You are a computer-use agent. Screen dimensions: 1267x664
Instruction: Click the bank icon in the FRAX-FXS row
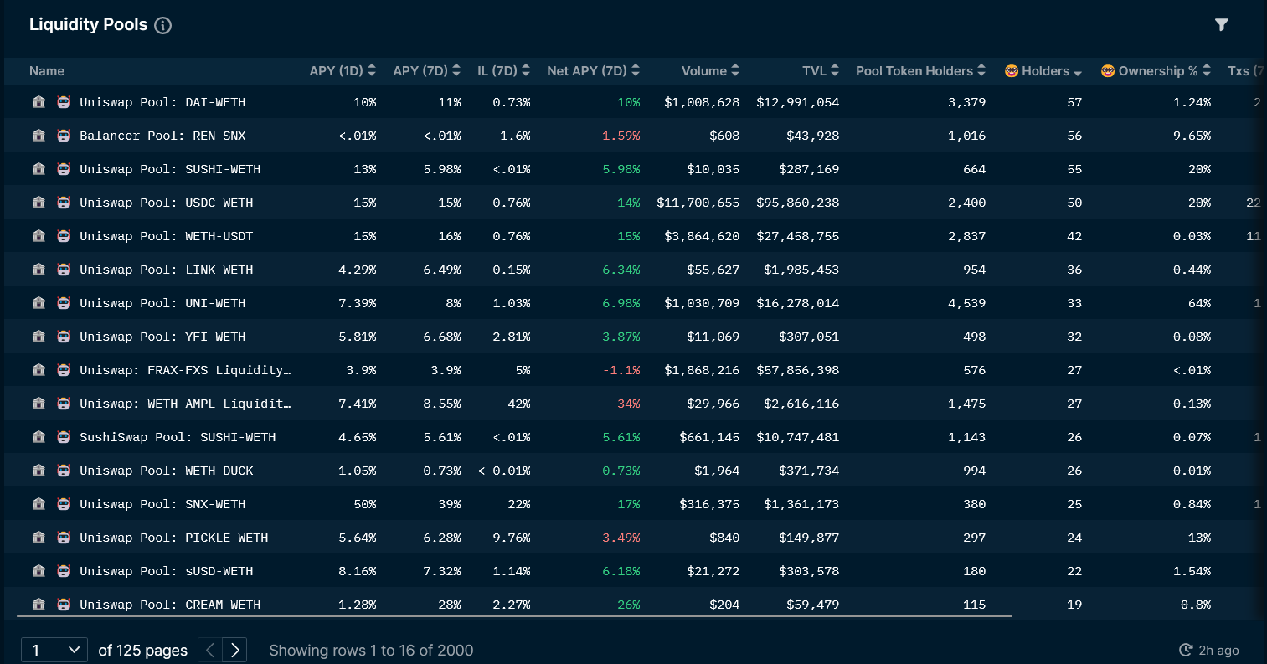point(39,370)
